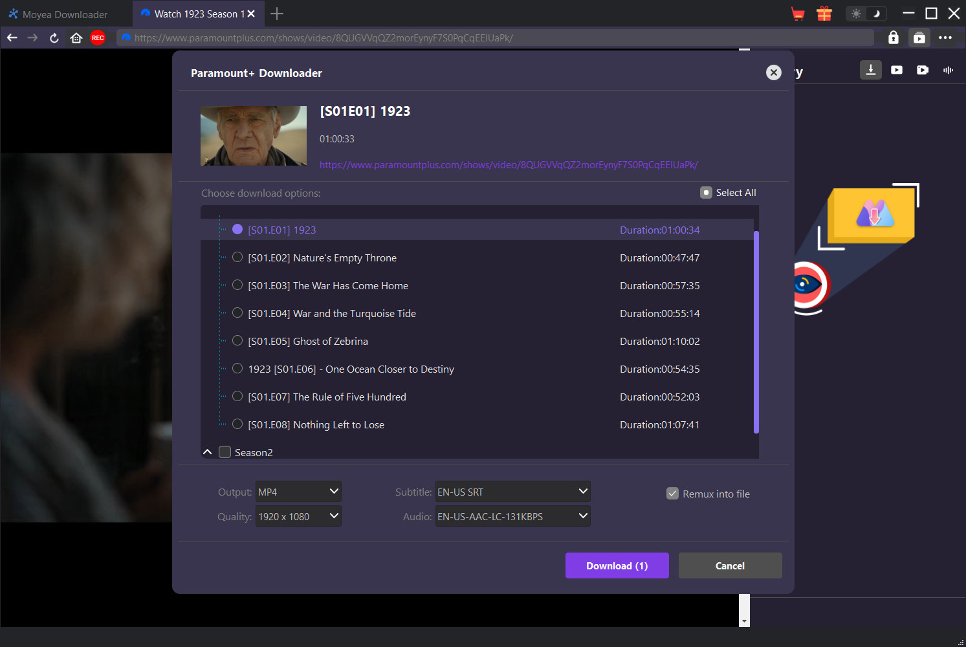This screenshot has height=647, width=966.
Task: Click the [S01E01] 1923 title heading
Action: click(x=365, y=111)
